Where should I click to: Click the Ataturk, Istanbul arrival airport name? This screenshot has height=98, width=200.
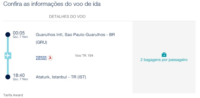point(61,77)
